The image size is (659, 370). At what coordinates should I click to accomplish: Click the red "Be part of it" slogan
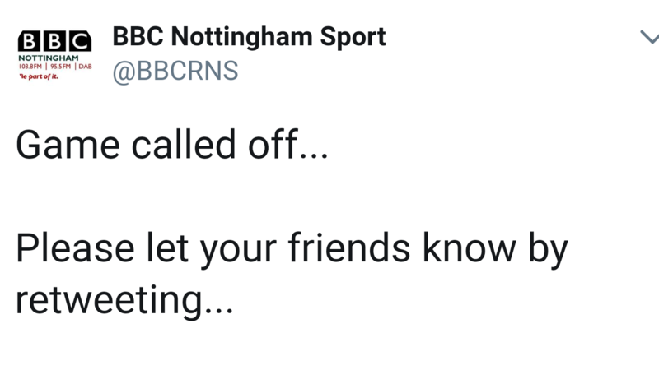[x=39, y=76]
